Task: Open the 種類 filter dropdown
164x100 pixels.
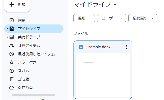Action: click(84, 18)
